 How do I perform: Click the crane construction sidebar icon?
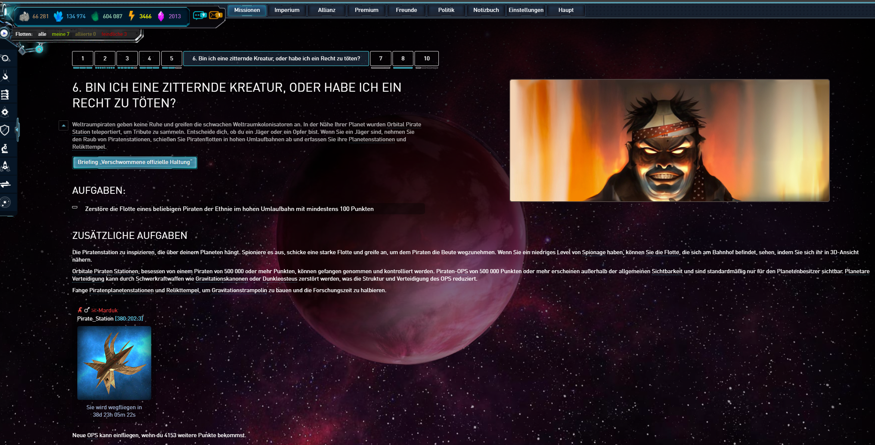click(5, 76)
